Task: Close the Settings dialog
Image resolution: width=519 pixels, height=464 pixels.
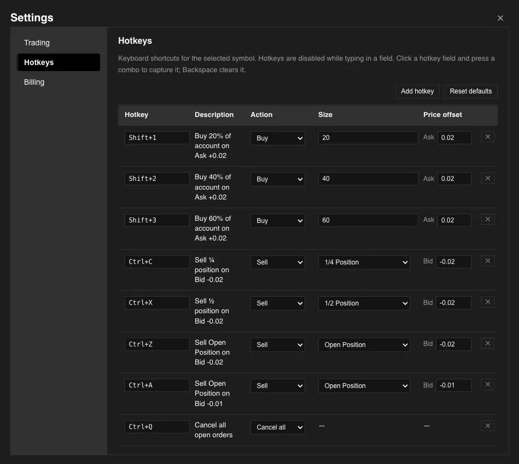Action: [x=500, y=18]
